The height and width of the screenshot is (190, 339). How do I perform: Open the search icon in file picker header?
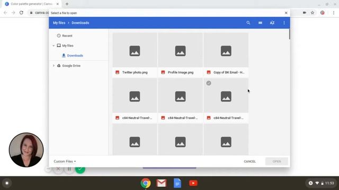point(248,23)
